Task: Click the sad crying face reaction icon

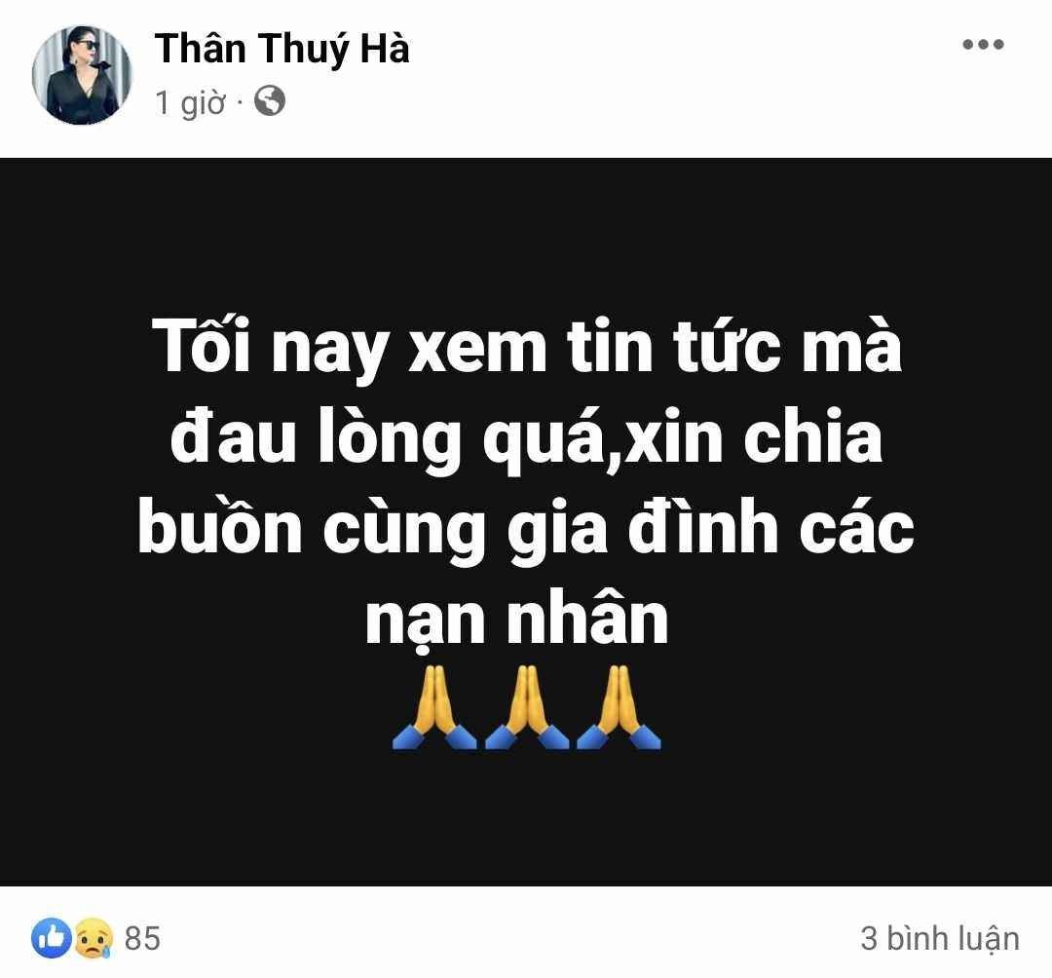Action: pos(94,938)
